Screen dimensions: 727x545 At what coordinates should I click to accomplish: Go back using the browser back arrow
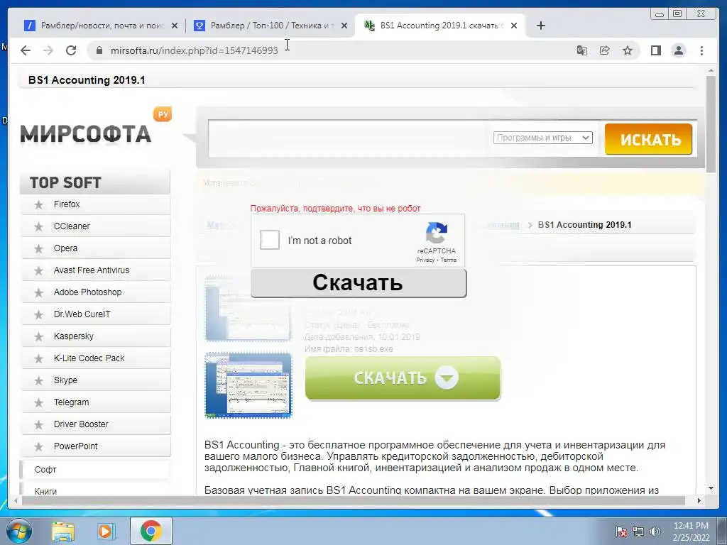pyautogui.click(x=26, y=50)
